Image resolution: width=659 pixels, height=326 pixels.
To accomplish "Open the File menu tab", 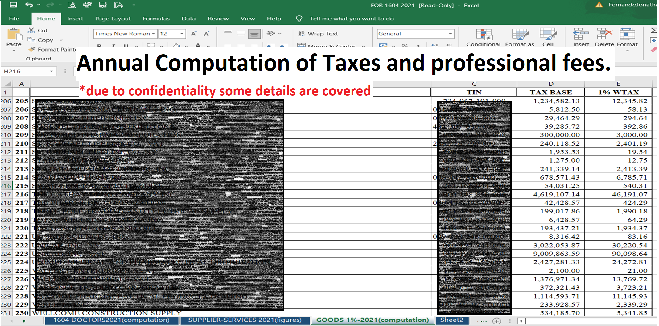I will coord(14,19).
